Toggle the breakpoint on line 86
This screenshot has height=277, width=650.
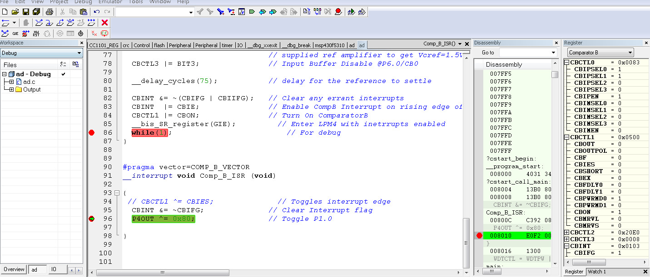pyautogui.click(x=91, y=132)
